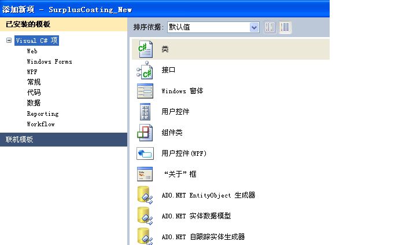Image resolution: width=395 pixels, height=245 pixels.
Task: Select the ADO.NET EntityObject 生成器 icon
Action: tap(145, 195)
